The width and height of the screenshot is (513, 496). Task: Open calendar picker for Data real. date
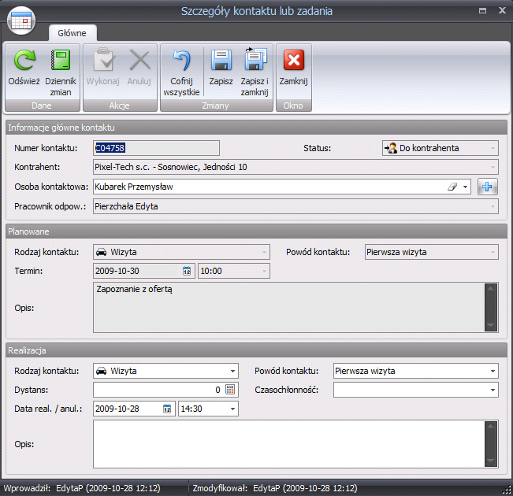[167, 409]
